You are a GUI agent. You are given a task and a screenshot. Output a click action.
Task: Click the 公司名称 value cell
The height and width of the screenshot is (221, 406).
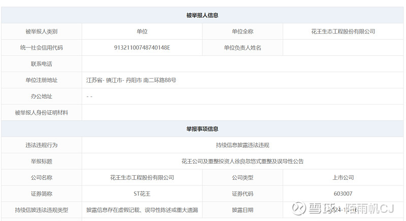click(x=142, y=177)
